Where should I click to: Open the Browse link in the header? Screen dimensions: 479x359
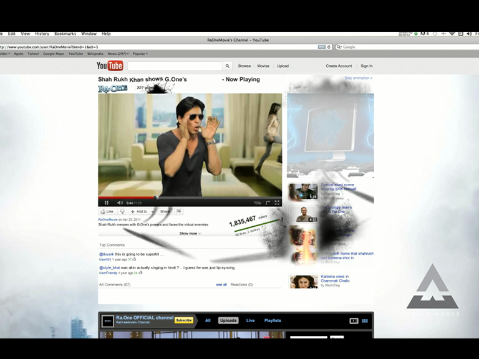click(x=244, y=66)
